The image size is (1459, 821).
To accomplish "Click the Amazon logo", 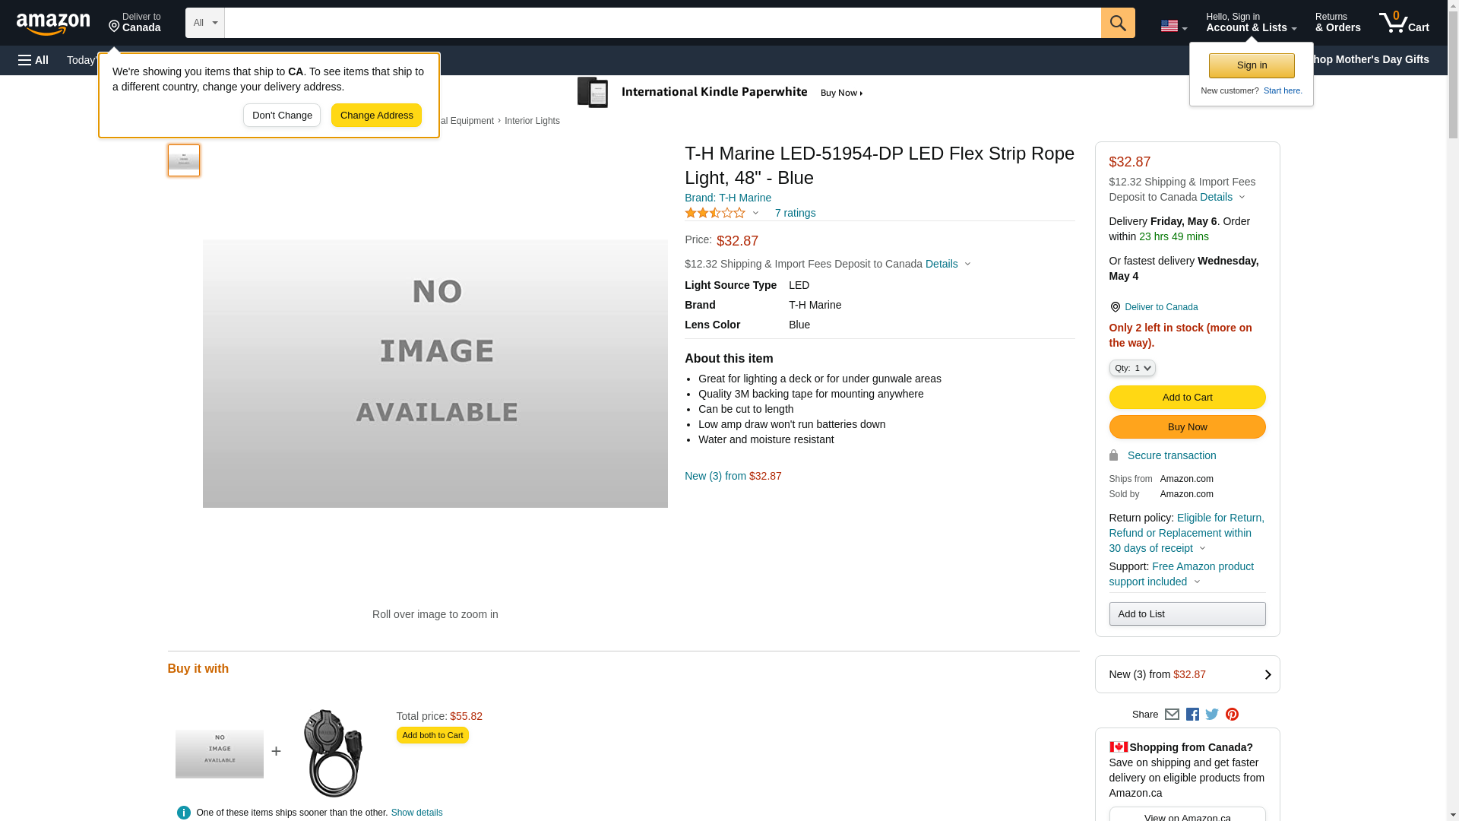I will (53, 24).
